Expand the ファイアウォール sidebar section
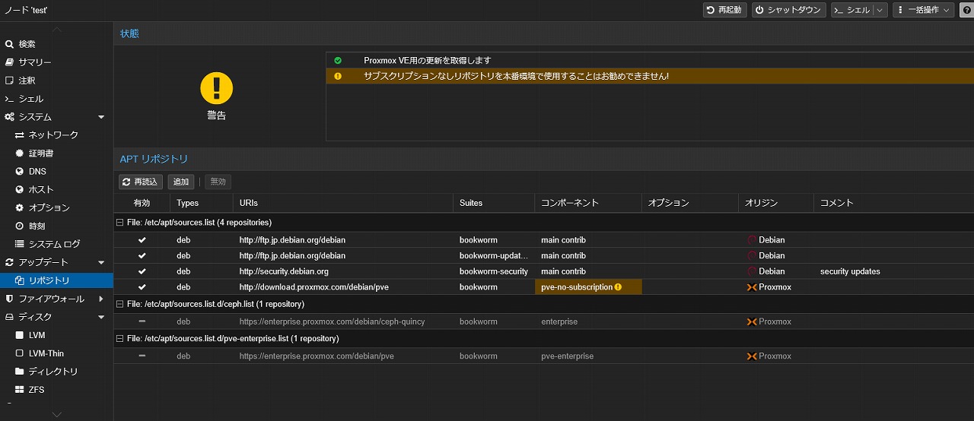The width and height of the screenshot is (974, 421). [101, 299]
